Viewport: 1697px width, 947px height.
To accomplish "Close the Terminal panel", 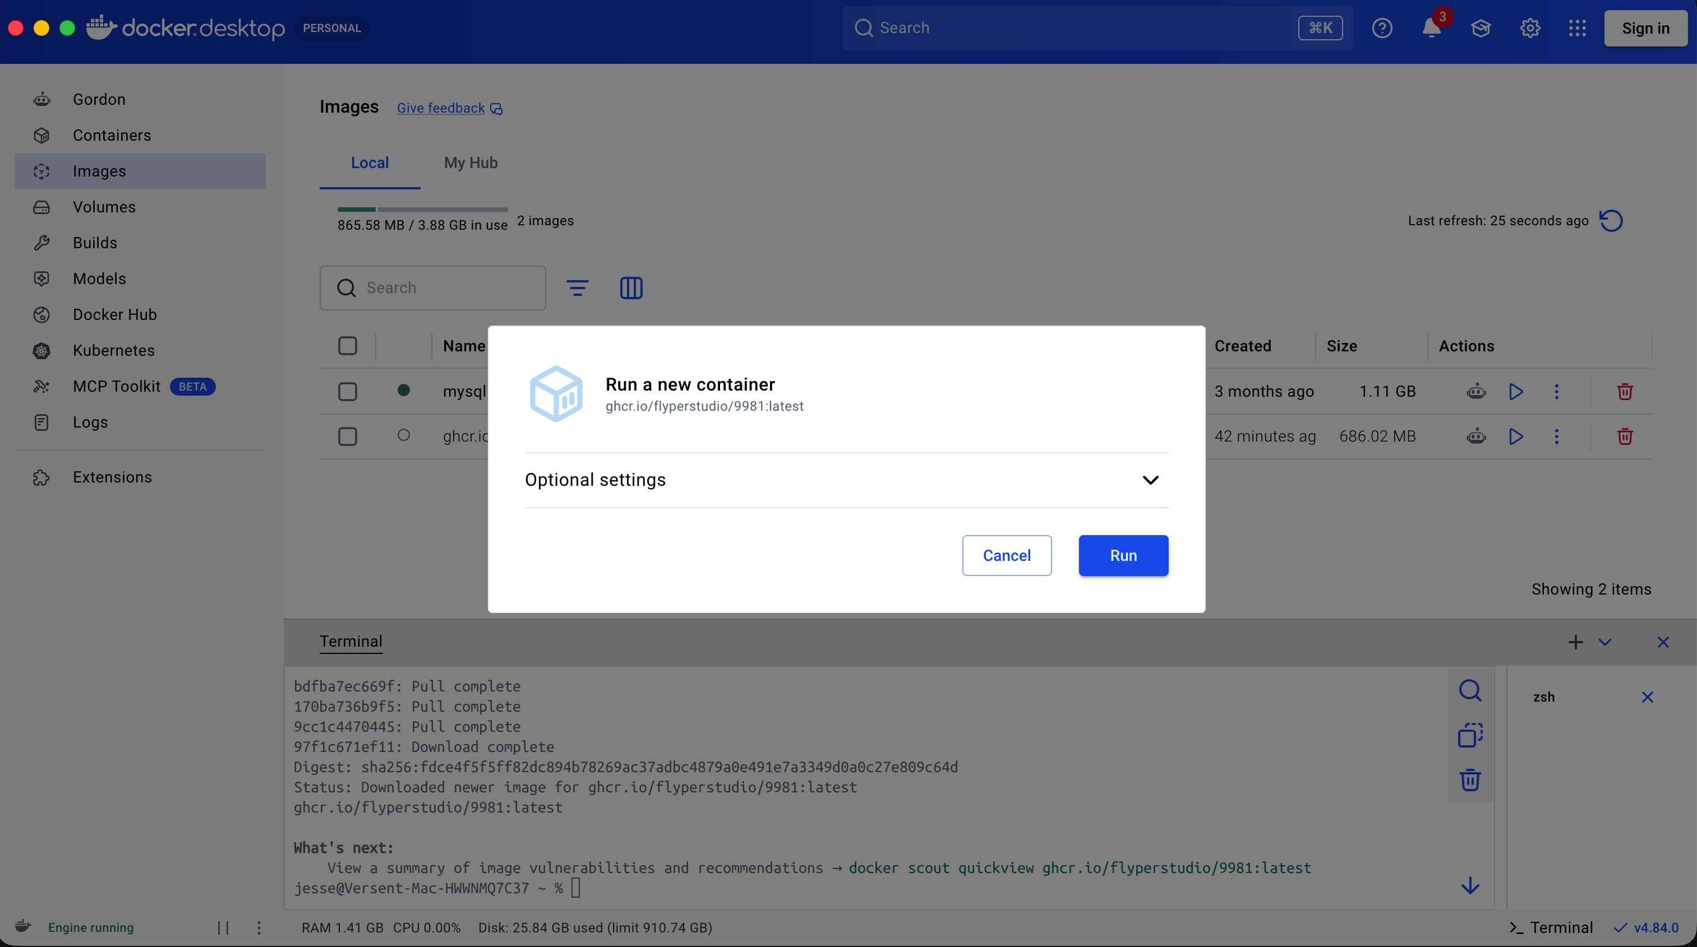I will pyautogui.click(x=1663, y=642).
